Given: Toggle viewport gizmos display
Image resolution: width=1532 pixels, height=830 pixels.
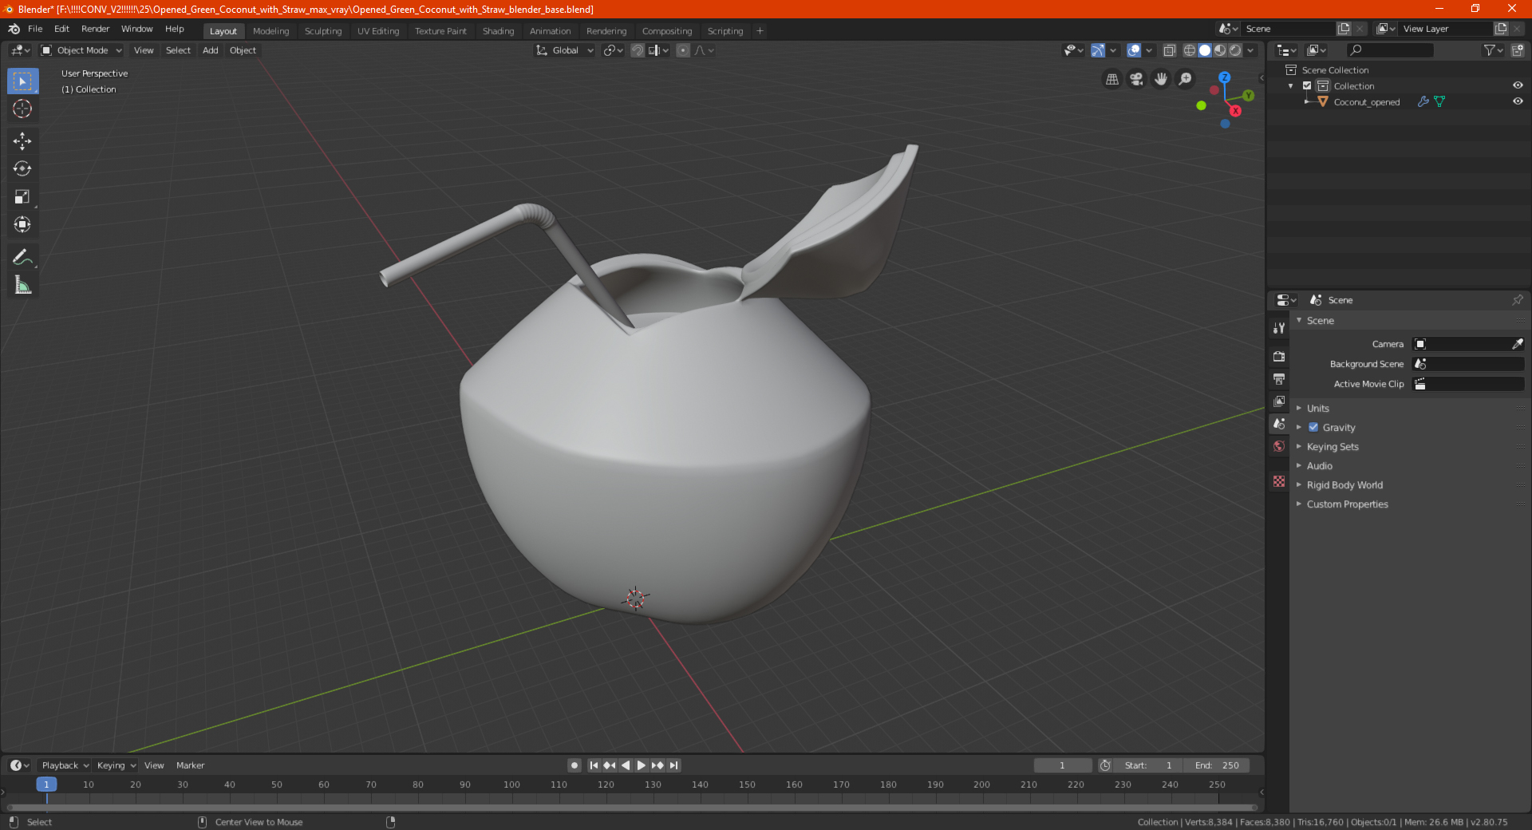Looking at the screenshot, I should (1098, 50).
